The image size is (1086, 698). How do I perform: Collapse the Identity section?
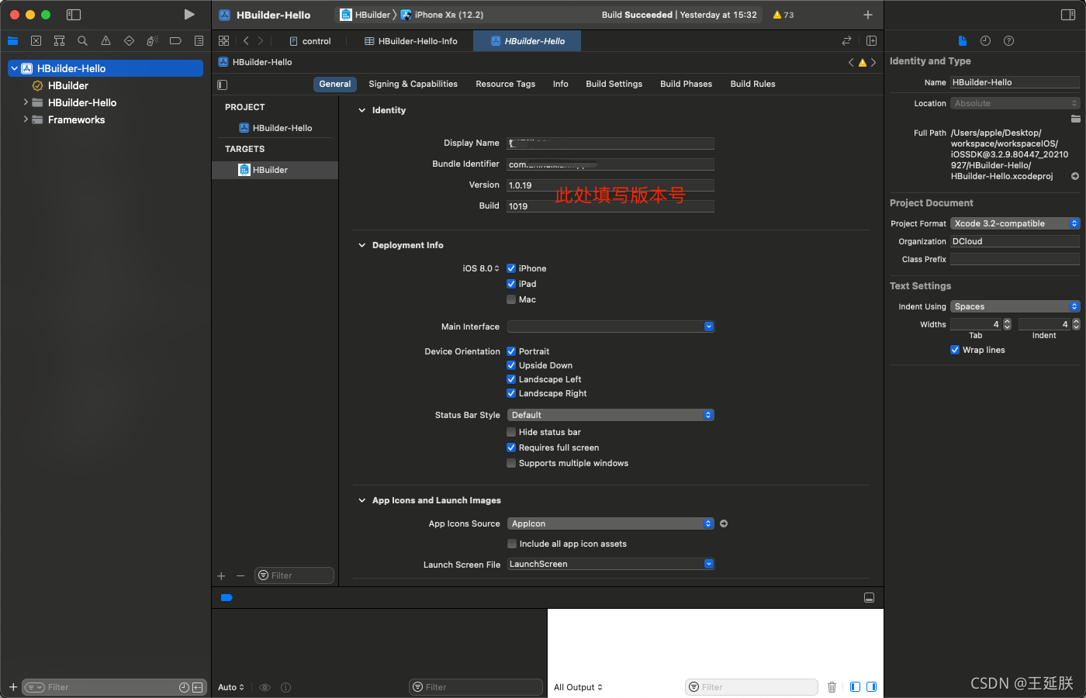[361, 110]
